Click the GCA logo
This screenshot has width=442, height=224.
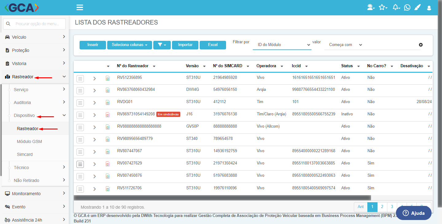click(22, 7)
